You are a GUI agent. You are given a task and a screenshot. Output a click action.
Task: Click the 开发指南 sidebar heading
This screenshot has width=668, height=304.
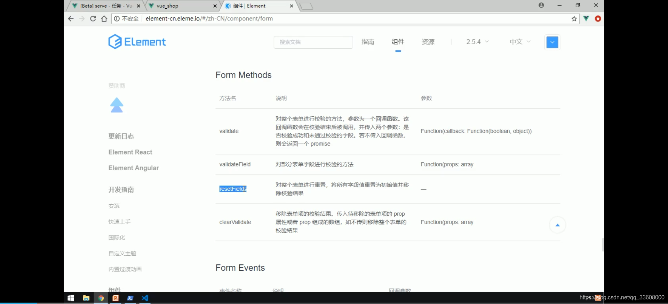[121, 190]
